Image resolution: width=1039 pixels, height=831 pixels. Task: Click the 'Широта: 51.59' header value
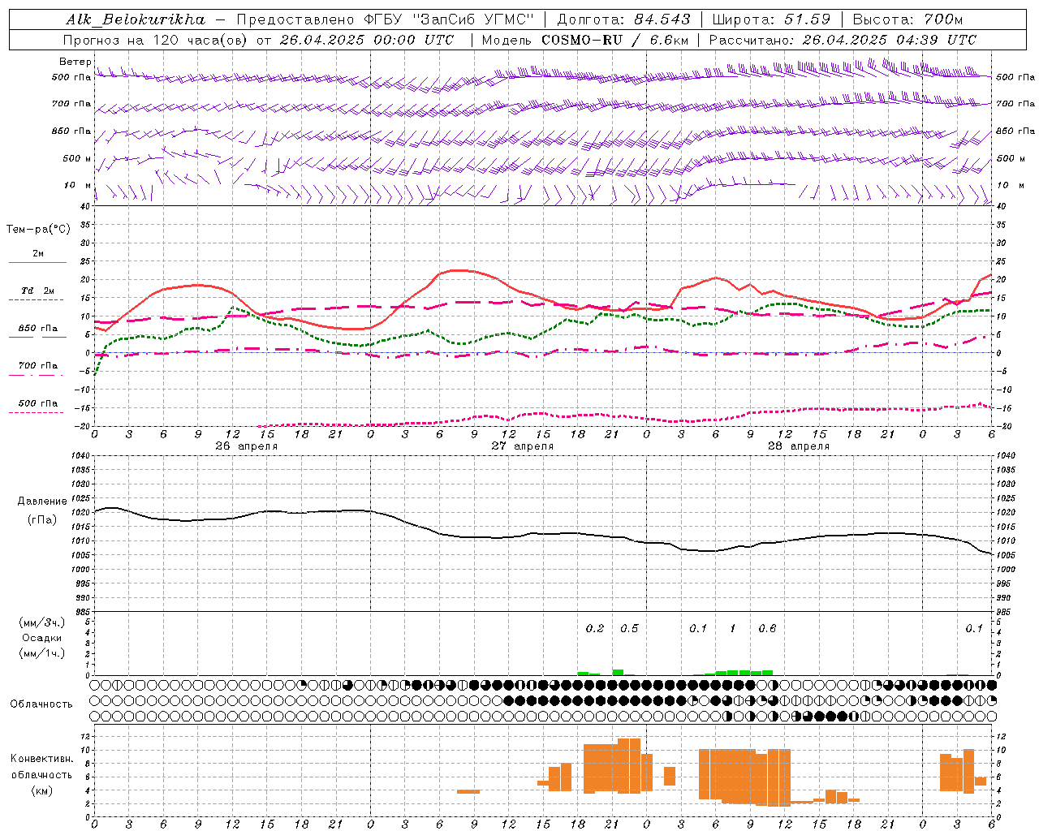[771, 19]
